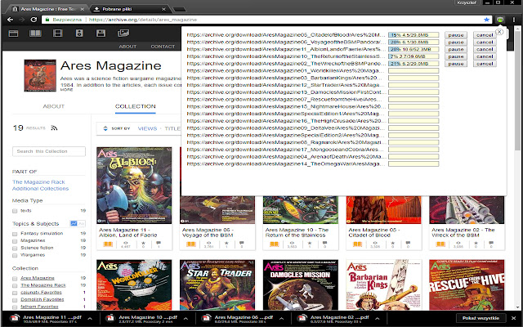
Task: Reload the archive.org page
Action: pos(34,20)
